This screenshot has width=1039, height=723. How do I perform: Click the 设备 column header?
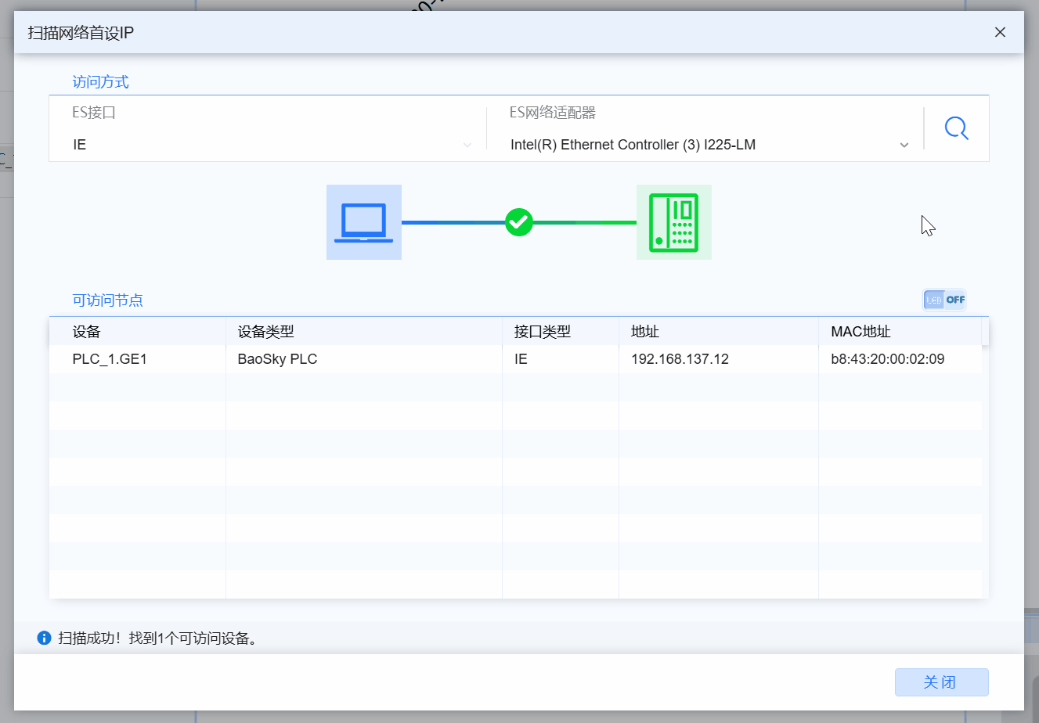tap(87, 332)
